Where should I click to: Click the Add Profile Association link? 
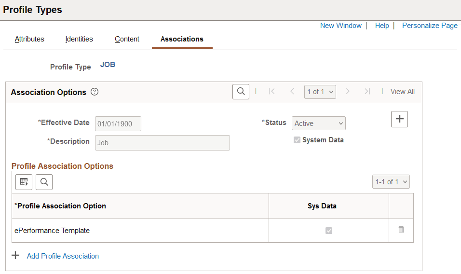(63, 256)
